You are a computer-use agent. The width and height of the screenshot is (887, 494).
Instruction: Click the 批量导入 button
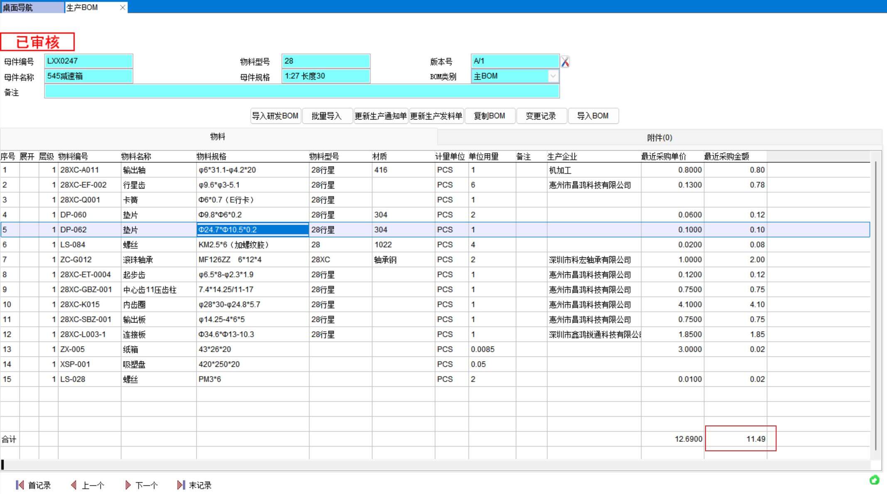pos(326,116)
